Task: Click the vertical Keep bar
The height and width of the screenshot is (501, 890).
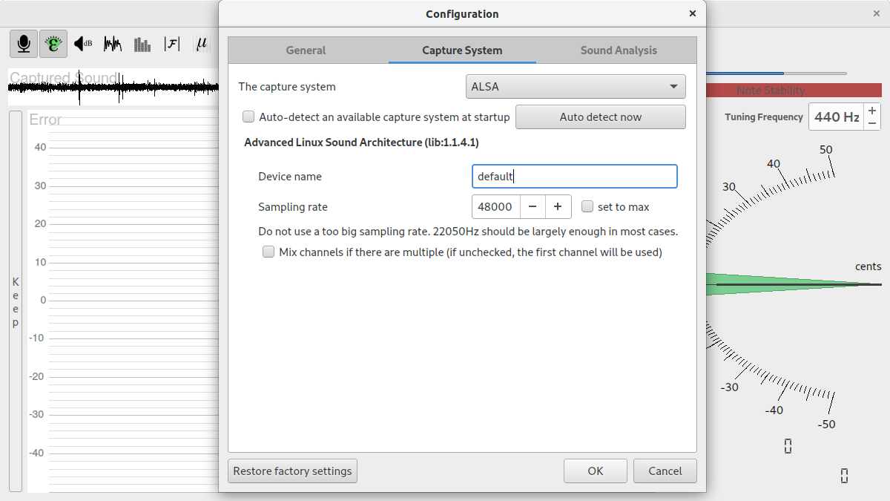Action: [16, 301]
